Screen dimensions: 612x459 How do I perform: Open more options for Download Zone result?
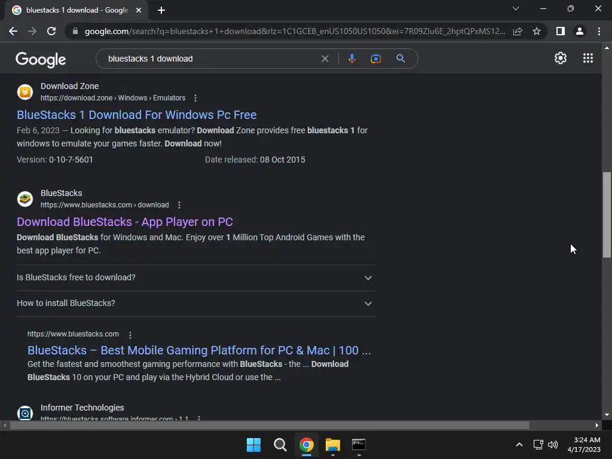pos(195,99)
